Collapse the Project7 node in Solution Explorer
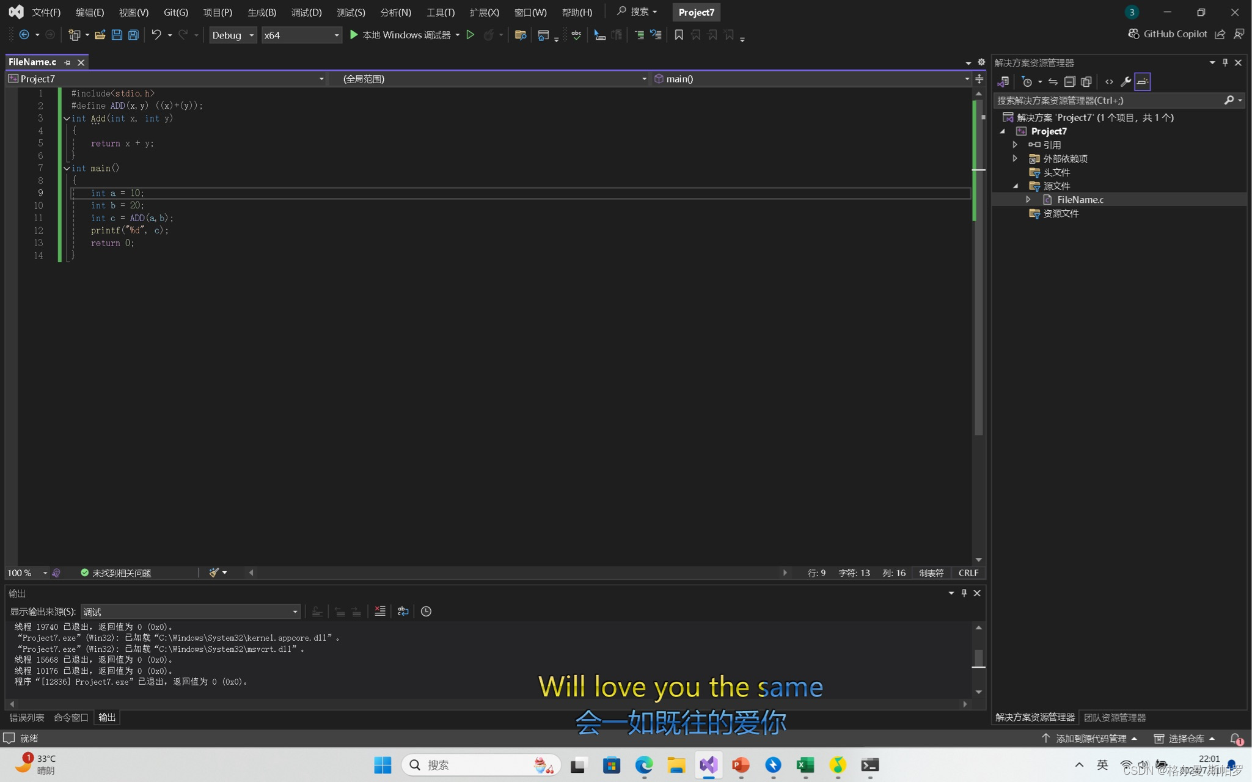The height and width of the screenshot is (782, 1252). [1003, 131]
